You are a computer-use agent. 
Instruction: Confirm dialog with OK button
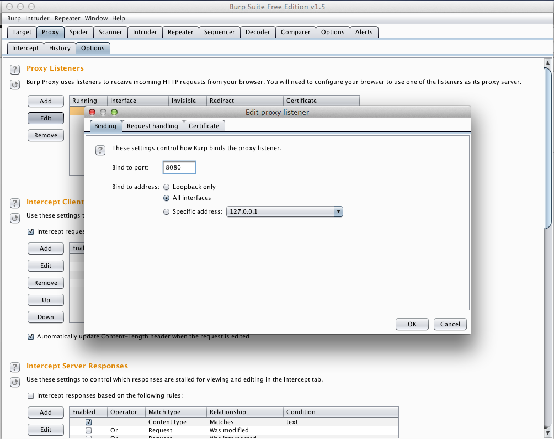tap(412, 324)
